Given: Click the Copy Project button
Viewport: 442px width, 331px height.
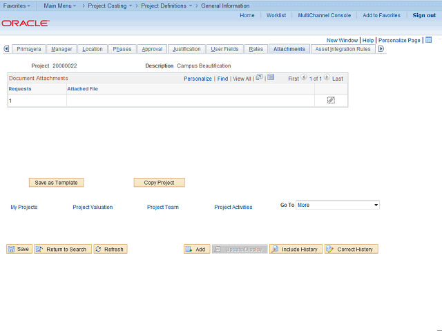Looking at the screenshot, I should [159, 182].
